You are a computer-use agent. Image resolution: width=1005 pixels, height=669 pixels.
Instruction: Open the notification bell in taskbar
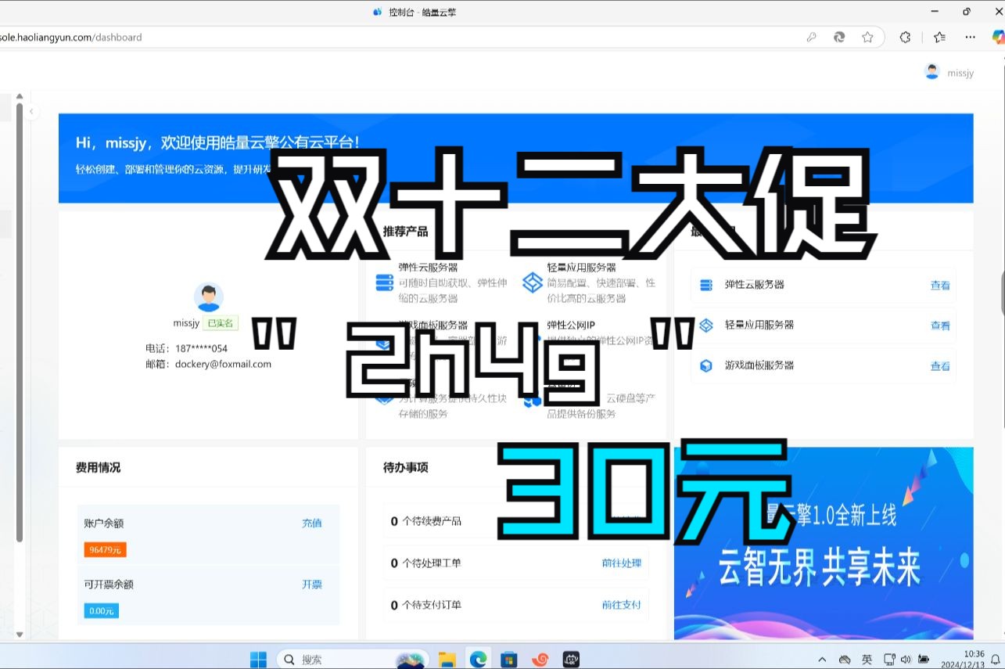pos(996,660)
